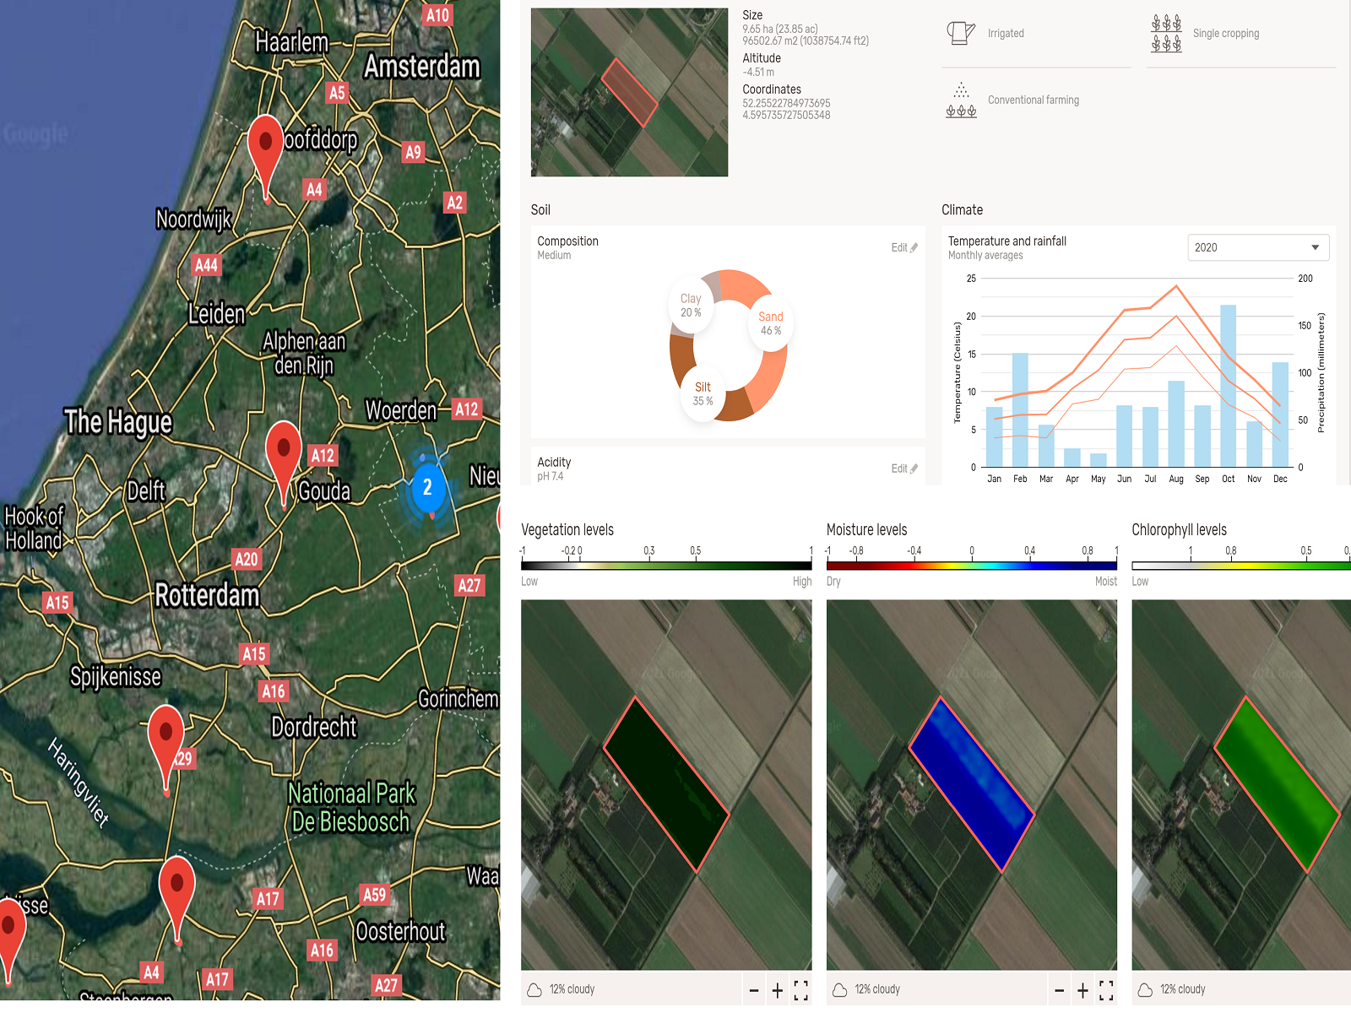The height and width of the screenshot is (1013, 1351).
Task: Open Moisture levels map in fullscreen
Action: 1107,990
